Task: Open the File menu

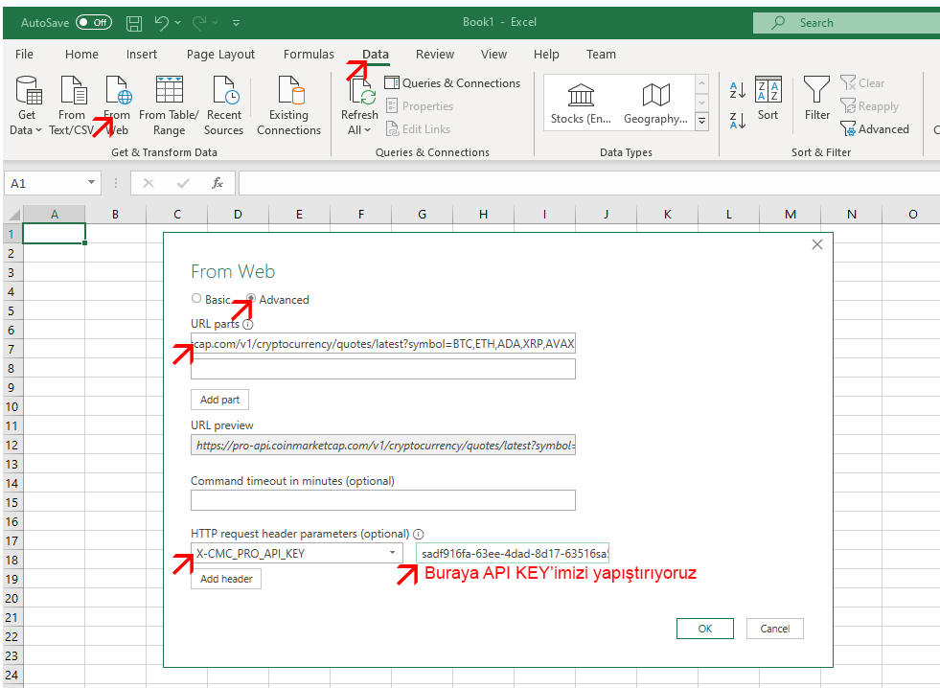Action: point(24,54)
